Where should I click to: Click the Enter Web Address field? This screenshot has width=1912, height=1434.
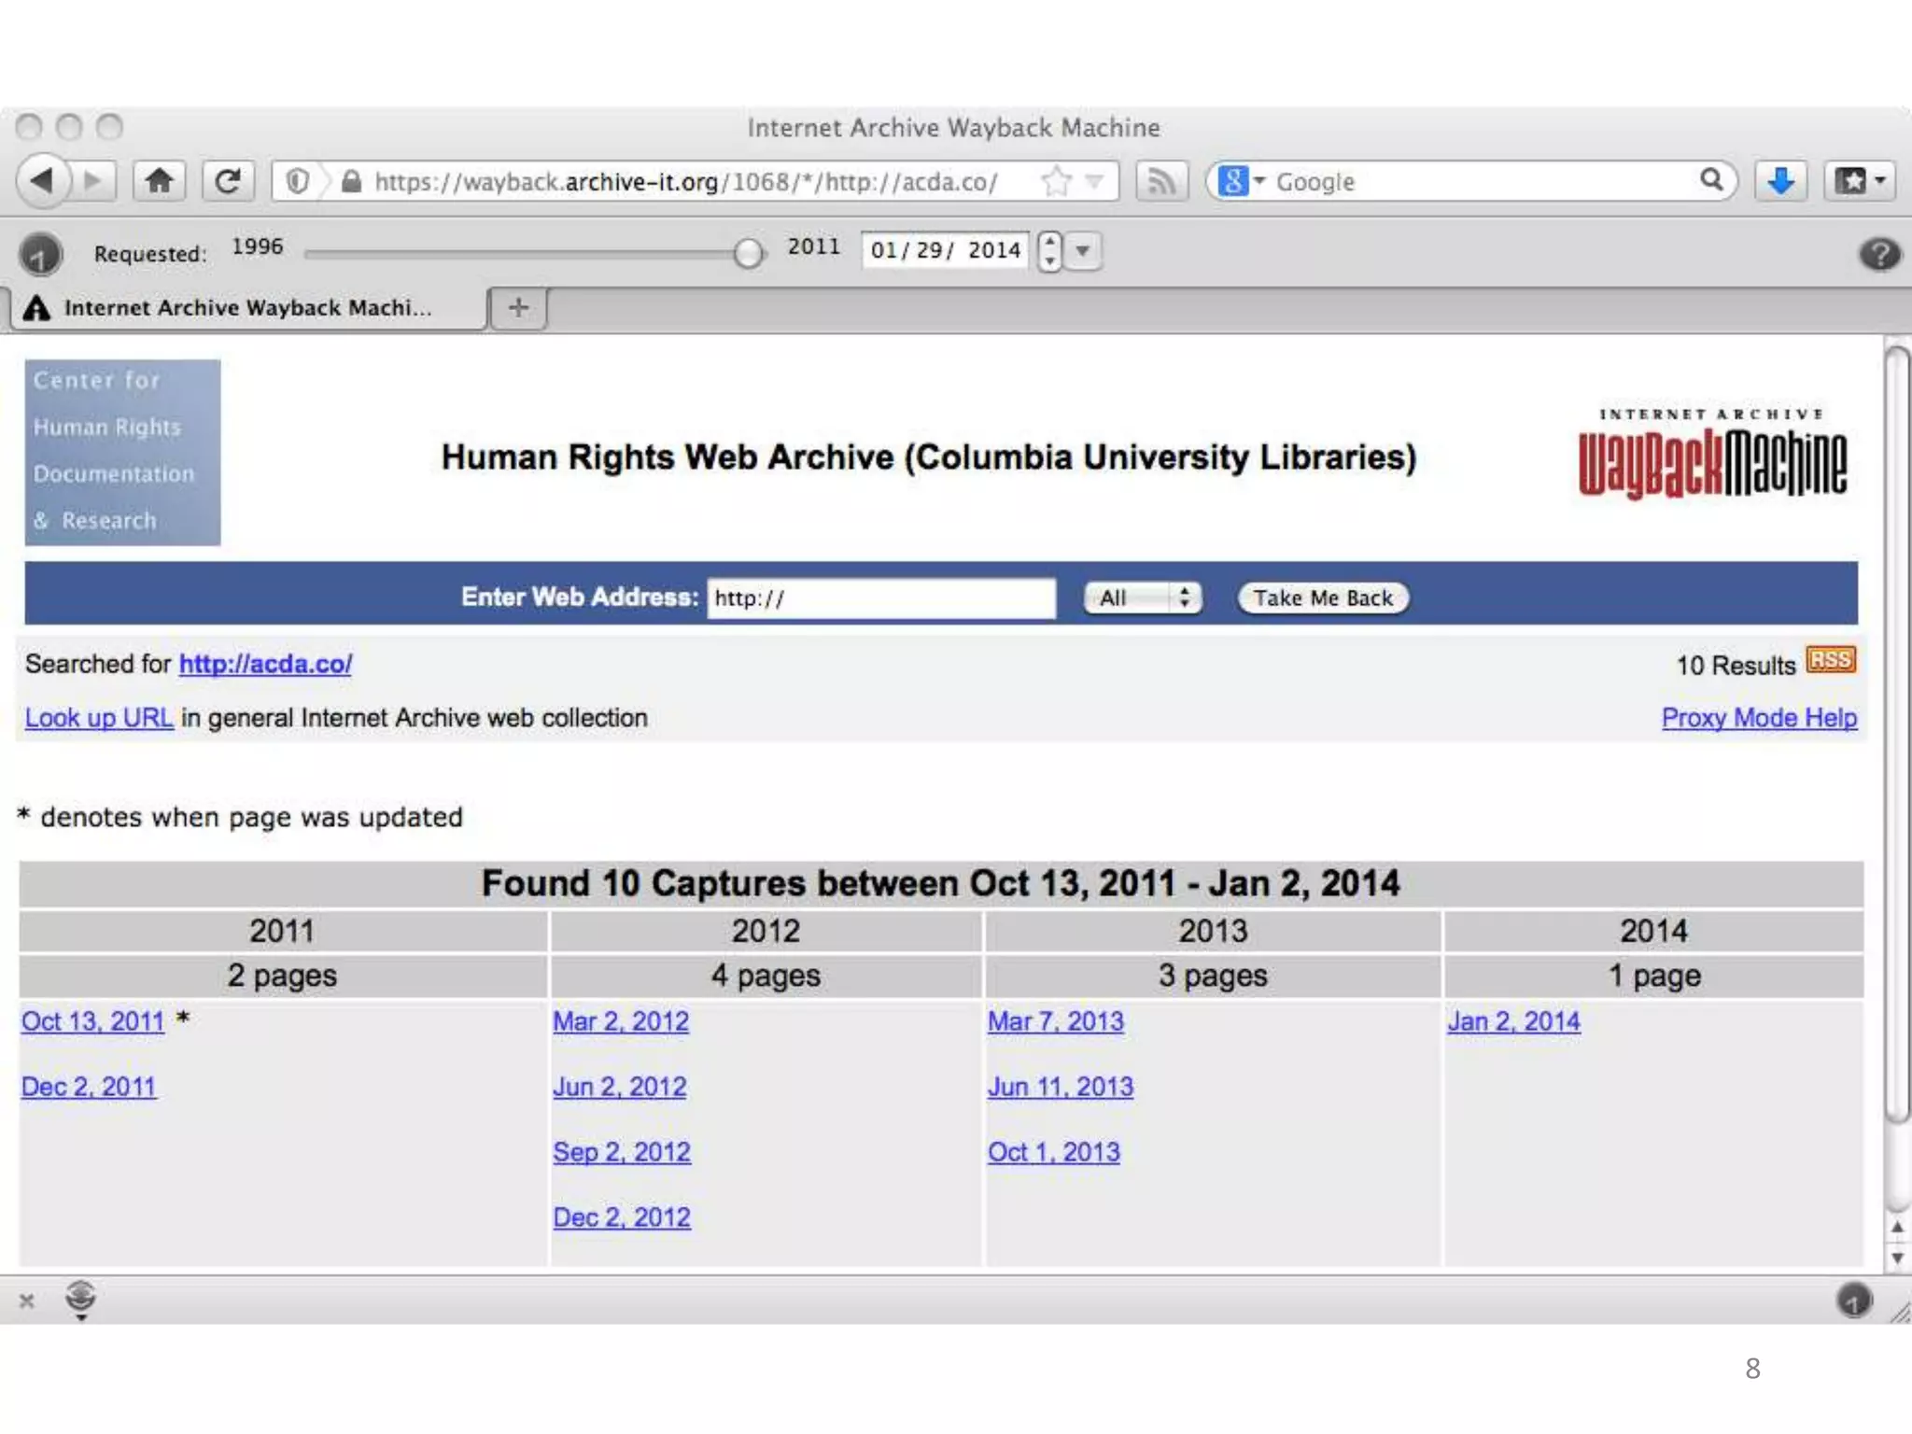coord(880,598)
